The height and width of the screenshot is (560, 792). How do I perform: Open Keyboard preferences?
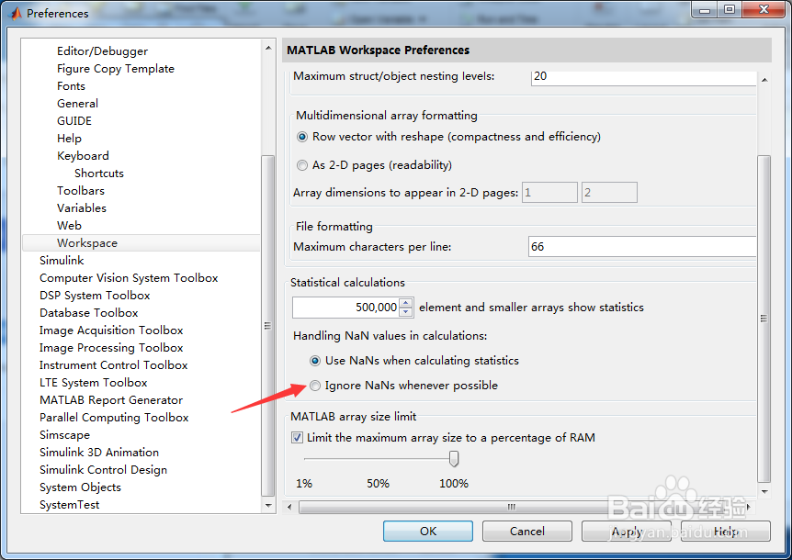[83, 156]
